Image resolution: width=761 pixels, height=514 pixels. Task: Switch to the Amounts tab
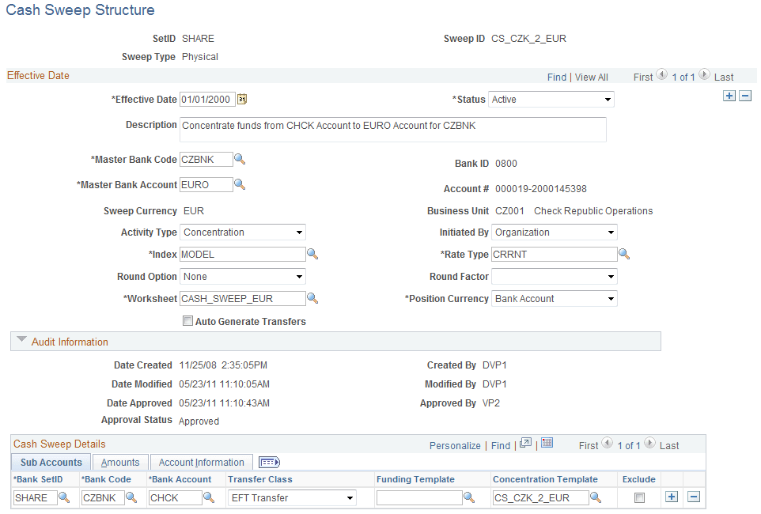pos(119,462)
